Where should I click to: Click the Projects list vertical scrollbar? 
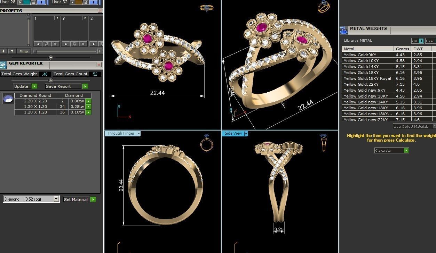pyautogui.click(x=29, y=30)
